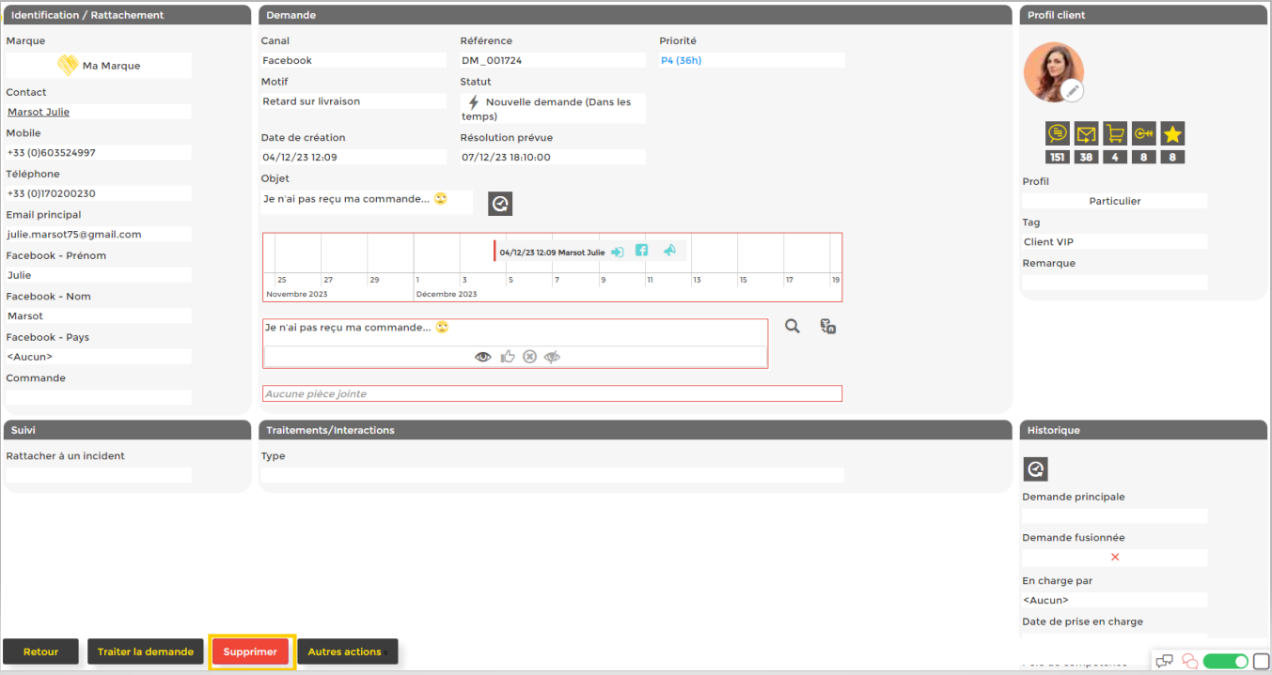1272x675 pixels.
Task: Open the shopping cart orders icon
Action: 1115,134
